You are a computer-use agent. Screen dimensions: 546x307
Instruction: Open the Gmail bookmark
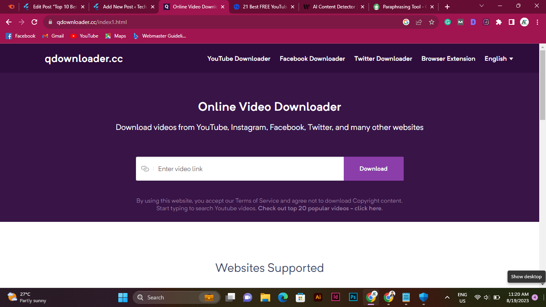click(53, 36)
